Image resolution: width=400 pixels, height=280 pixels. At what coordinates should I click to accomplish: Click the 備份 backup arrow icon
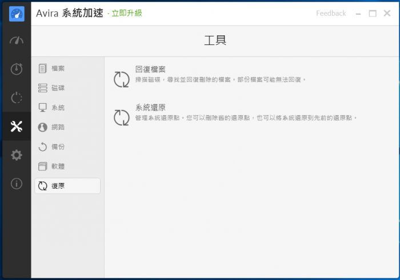point(43,147)
